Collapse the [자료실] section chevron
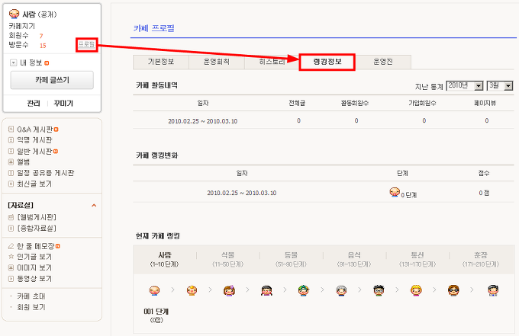 click(94, 206)
